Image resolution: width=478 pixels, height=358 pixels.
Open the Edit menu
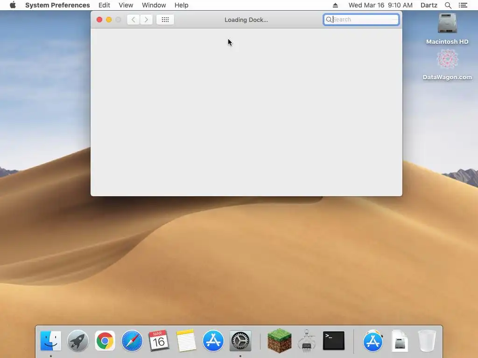click(104, 5)
